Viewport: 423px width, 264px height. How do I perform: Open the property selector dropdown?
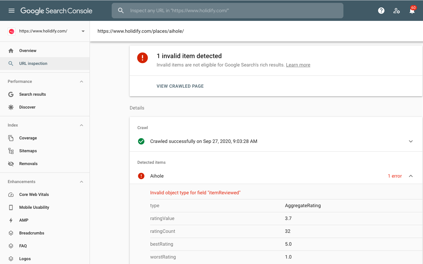83,31
